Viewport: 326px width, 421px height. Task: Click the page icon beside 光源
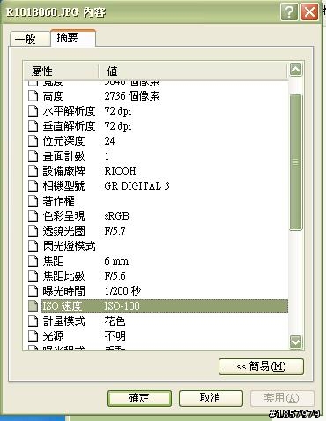tap(33, 336)
